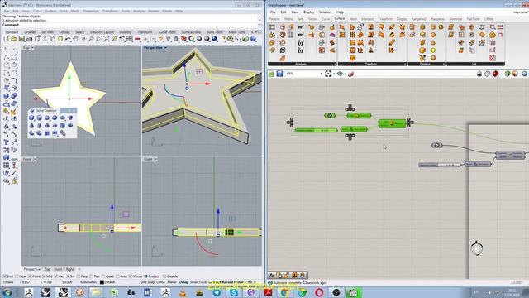Toggle Planar in Rhino status bar

tap(172, 282)
